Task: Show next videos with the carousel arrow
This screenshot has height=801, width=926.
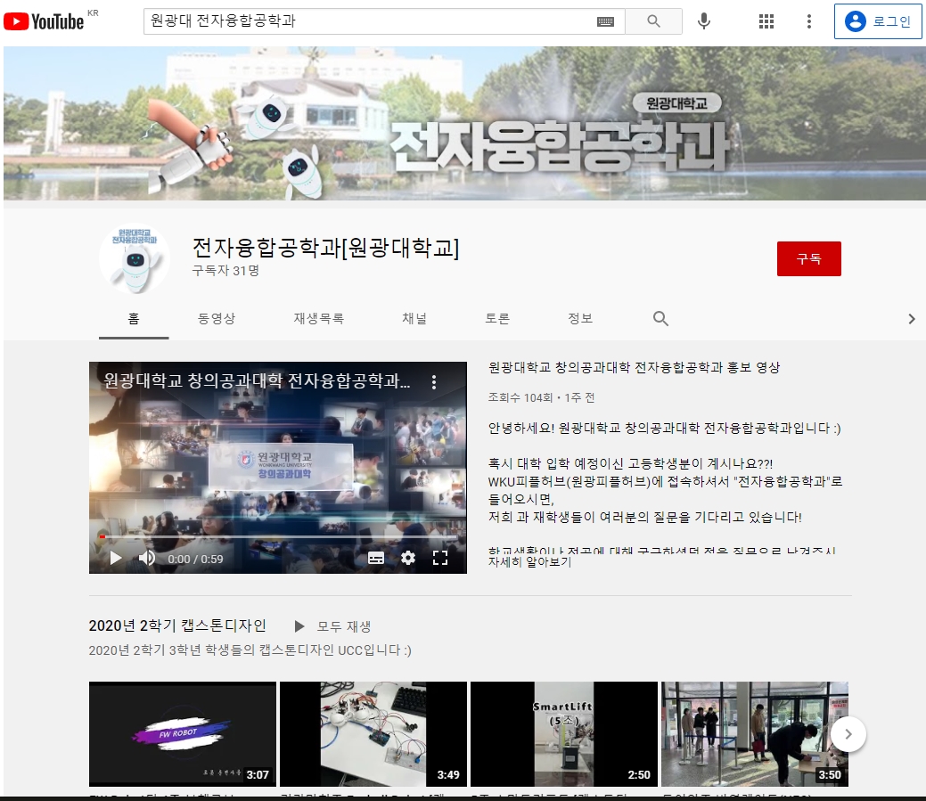Action: coord(848,733)
